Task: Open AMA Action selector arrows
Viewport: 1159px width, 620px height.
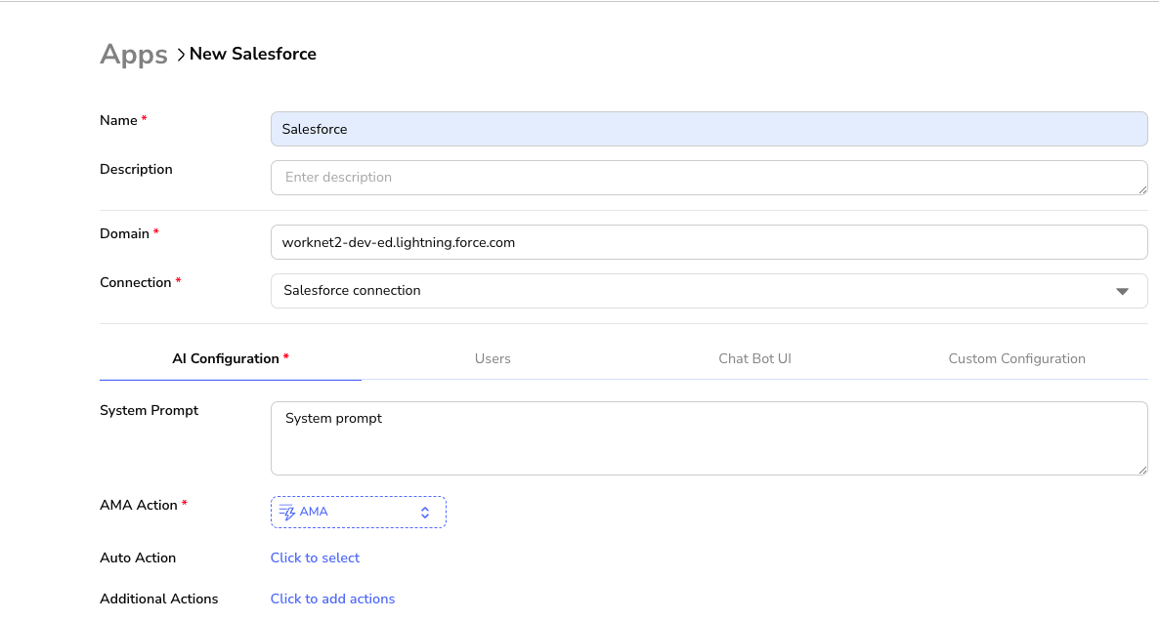Action: [x=425, y=513]
